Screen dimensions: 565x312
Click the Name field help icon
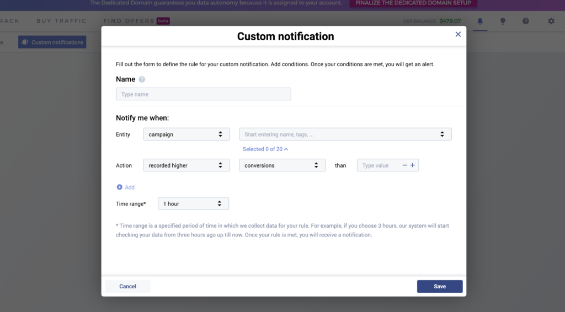142,79
